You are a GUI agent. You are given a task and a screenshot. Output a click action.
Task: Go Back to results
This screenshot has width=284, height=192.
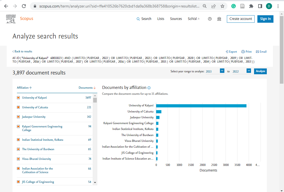(22, 51)
